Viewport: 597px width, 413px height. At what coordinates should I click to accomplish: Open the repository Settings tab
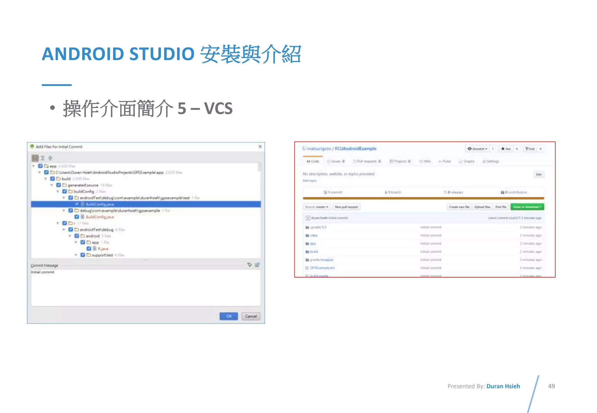click(x=491, y=161)
